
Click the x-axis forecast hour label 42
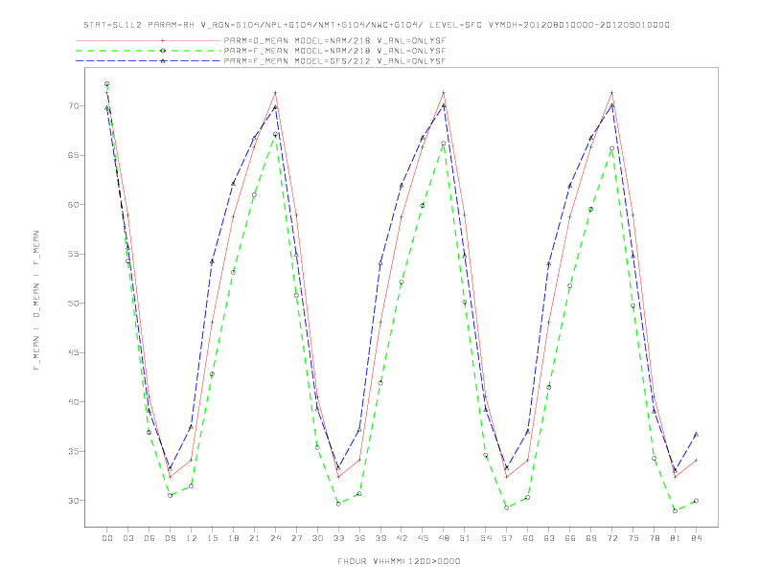pos(402,538)
